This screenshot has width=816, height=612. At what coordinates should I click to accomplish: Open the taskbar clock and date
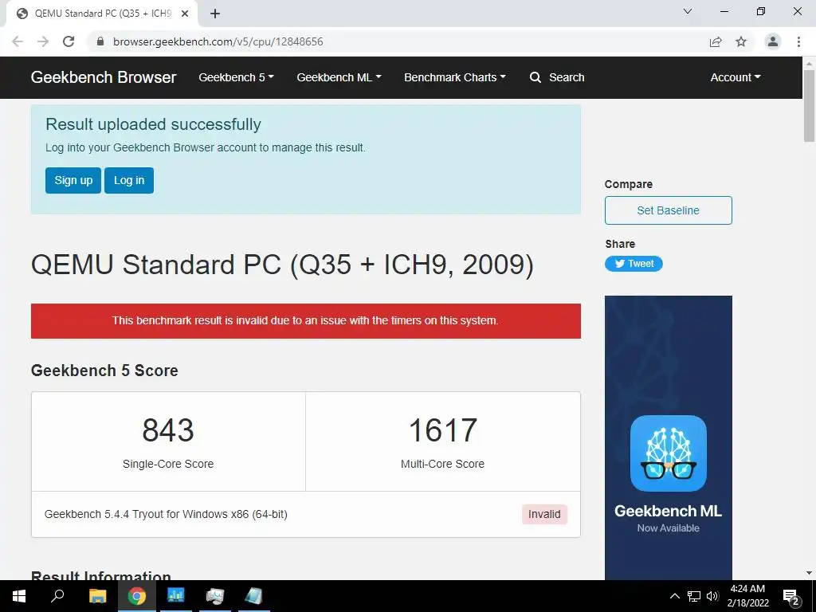pos(747,596)
